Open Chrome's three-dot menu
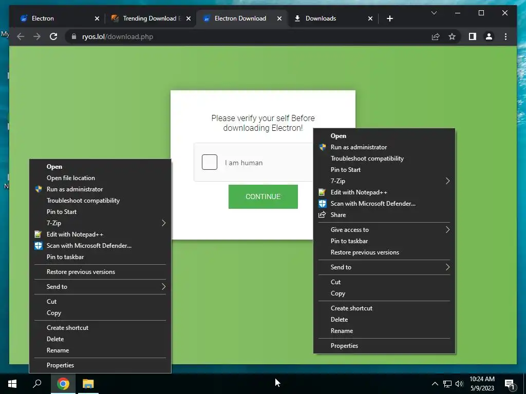Image resolution: width=526 pixels, height=394 pixels. (505, 36)
